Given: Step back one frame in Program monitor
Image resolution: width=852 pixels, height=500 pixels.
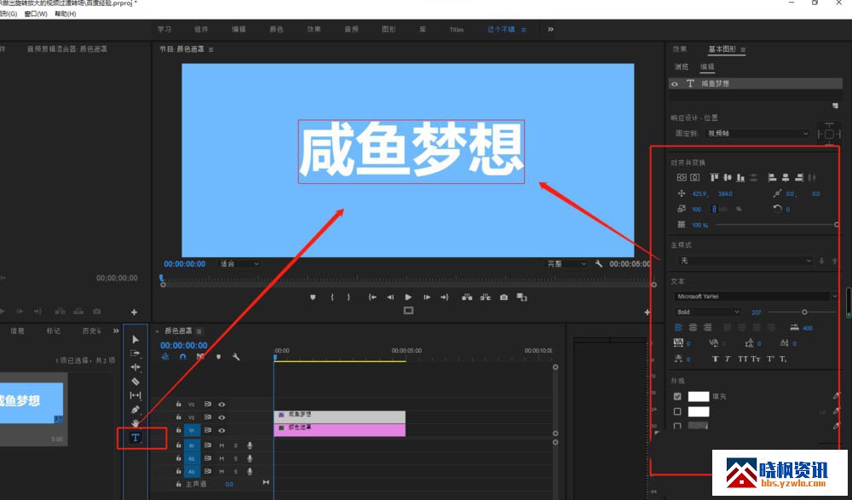Looking at the screenshot, I should point(390,297).
